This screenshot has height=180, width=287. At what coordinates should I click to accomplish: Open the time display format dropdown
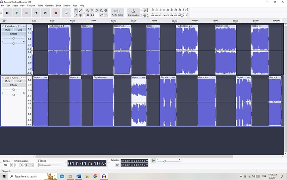click(106, 163)
